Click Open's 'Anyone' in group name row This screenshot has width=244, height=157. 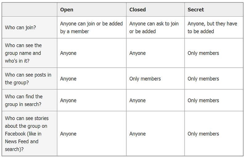click(68, 53)
